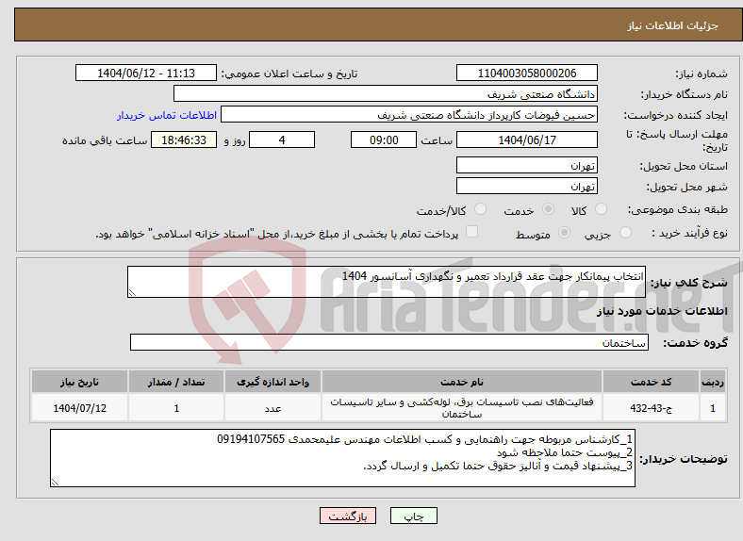Click the description textarea resize grip
Screen dimensions: 743x541
point(132,293)
